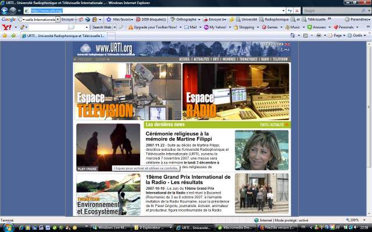Click the THEMATIQUES site navigation link
Image resolution: width=372 pixels, height=232 pixels.
point(248,59)
